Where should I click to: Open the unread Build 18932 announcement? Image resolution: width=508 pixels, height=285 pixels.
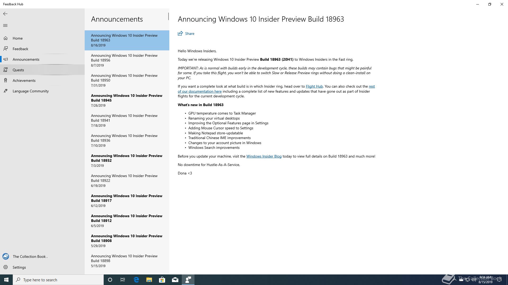pyautogui.click(x=127, y=161)
